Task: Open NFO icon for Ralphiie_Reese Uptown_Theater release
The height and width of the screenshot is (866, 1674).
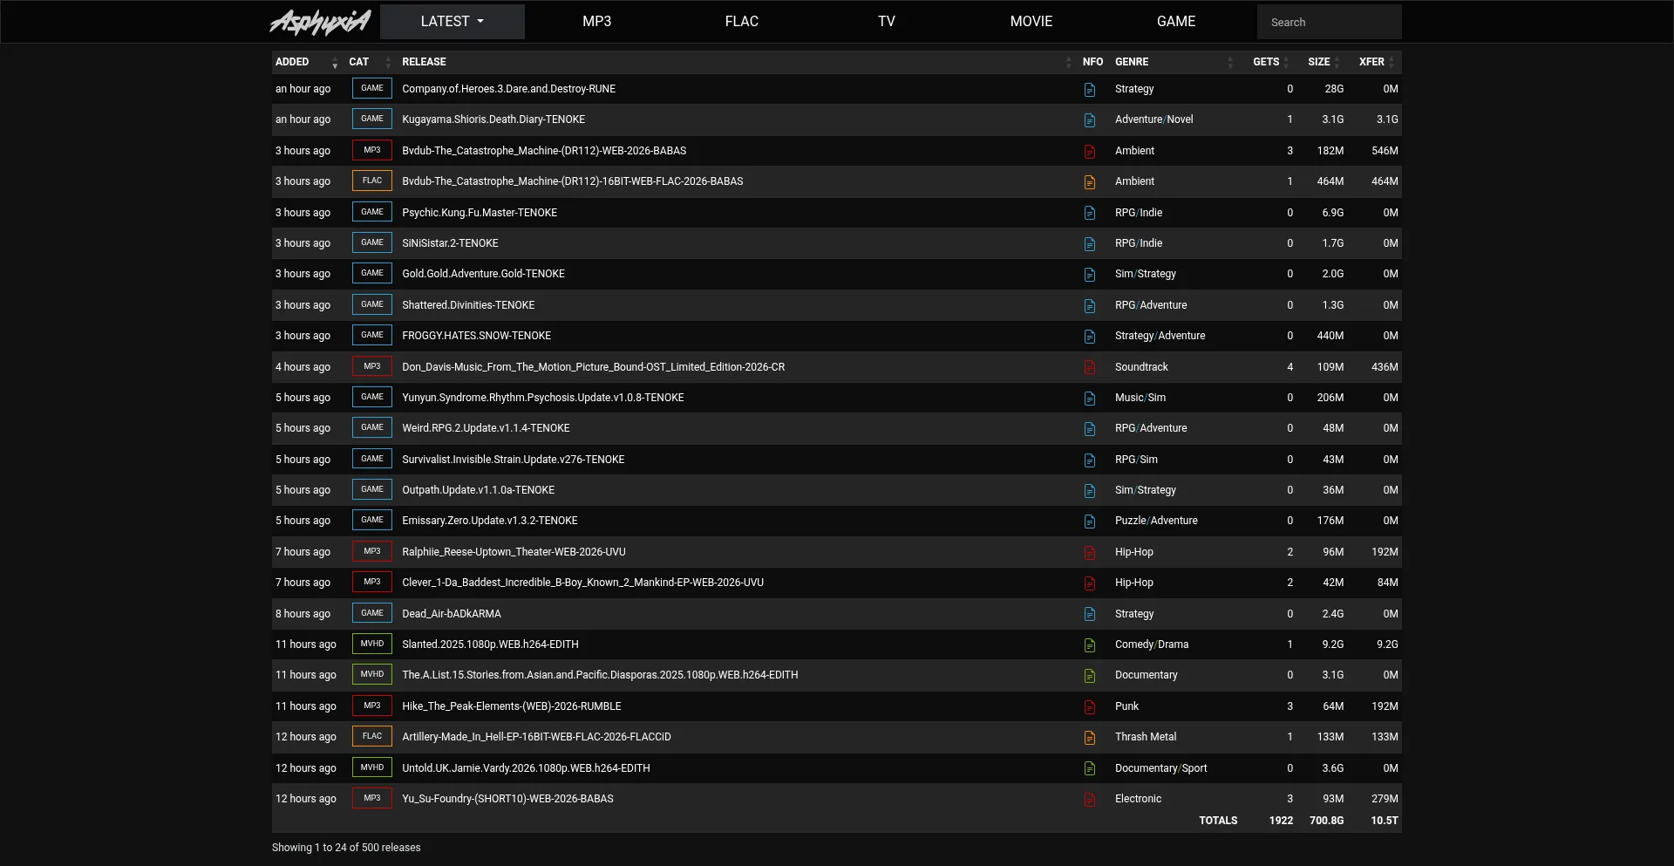Action: 1089,553
